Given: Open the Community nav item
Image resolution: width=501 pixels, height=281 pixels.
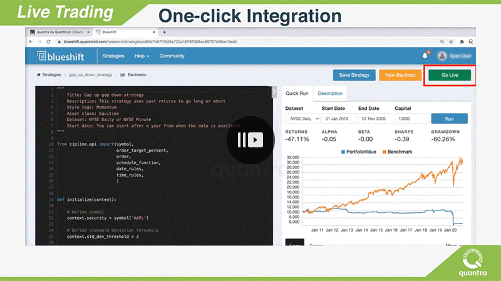Looking at the screenshot, I should 172,56.
